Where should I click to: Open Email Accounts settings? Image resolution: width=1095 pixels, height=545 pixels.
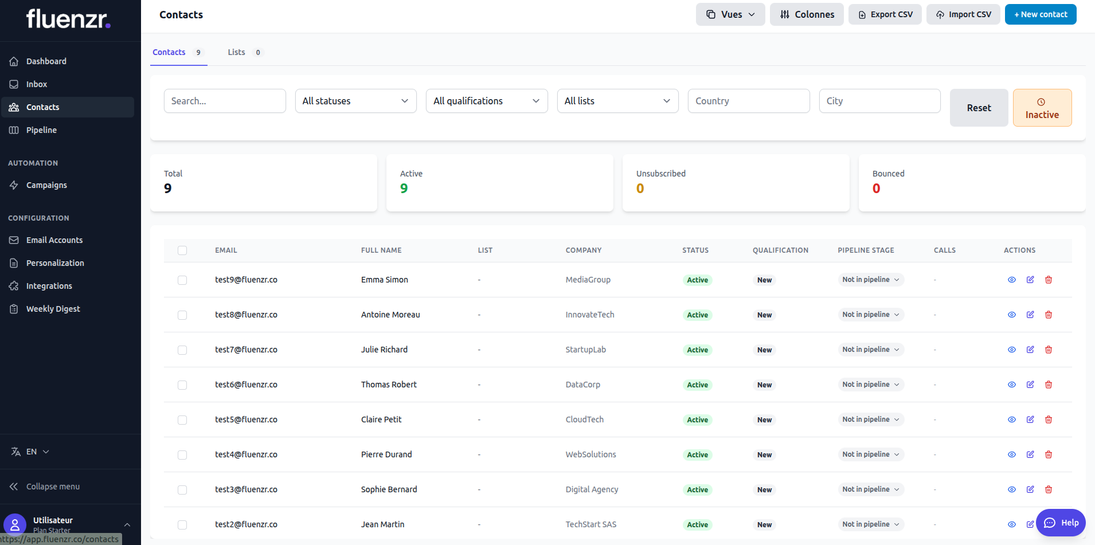(54, 240)
